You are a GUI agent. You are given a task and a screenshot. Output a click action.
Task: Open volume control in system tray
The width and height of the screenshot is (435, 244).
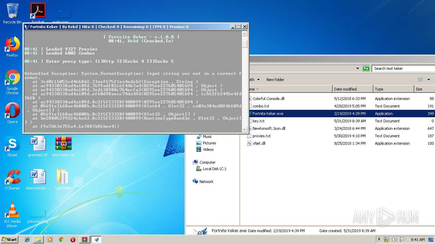tap(395, 240)
